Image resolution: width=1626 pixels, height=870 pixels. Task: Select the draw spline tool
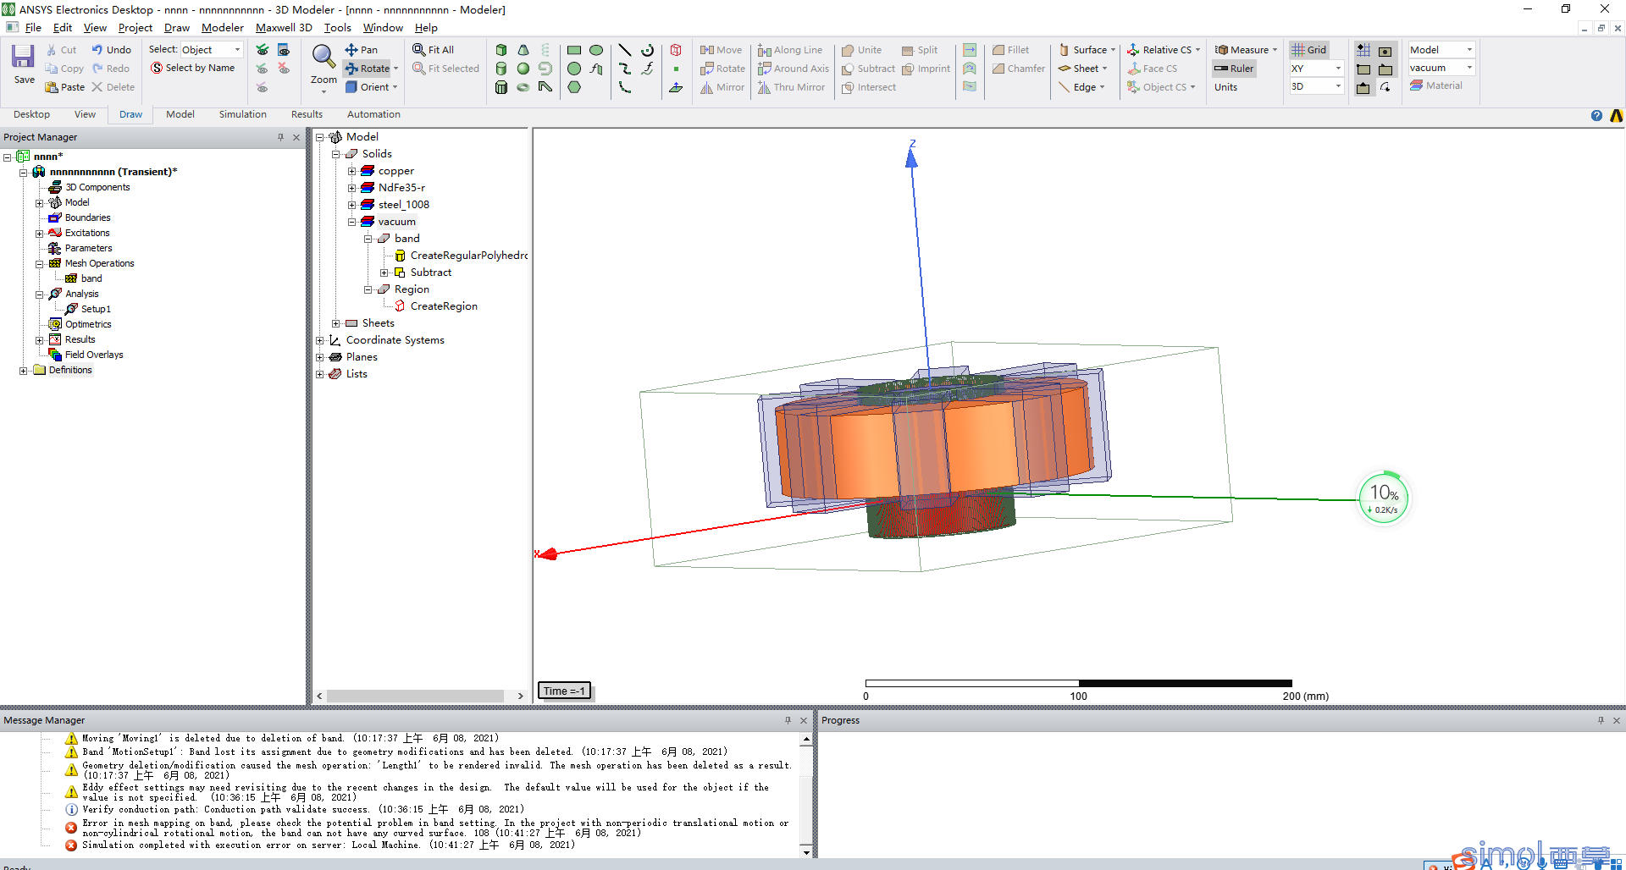click(625, 69)
